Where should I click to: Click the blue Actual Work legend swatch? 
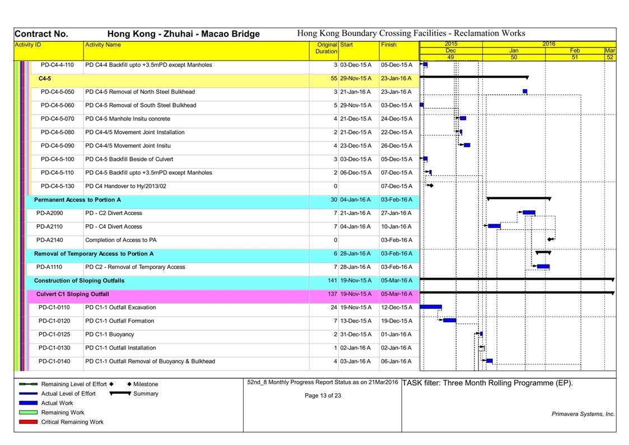click(28, 403)
